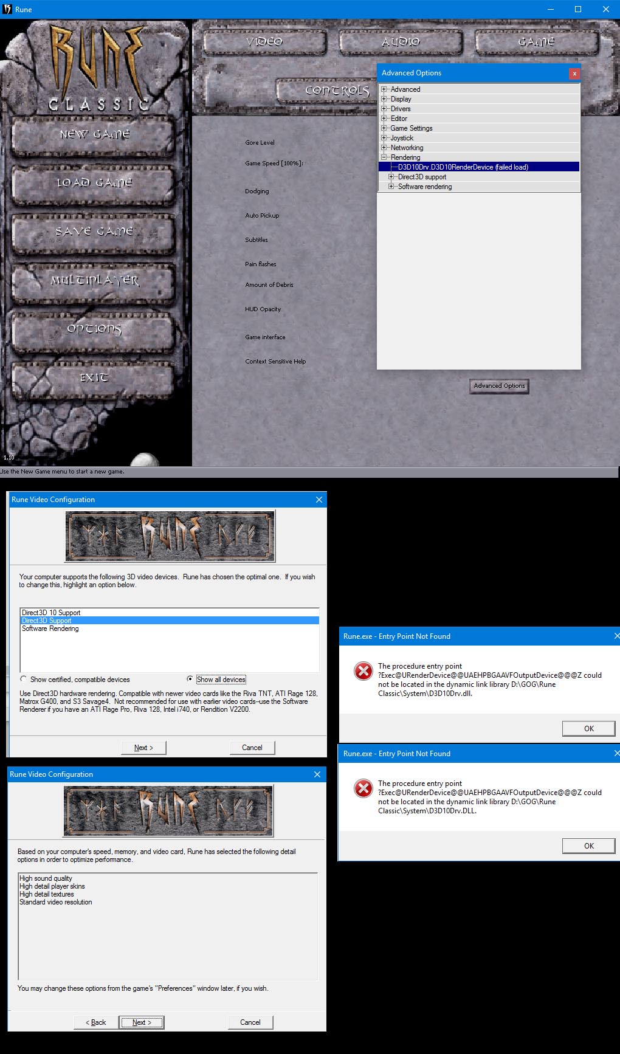Close the Advanced Options window
This screenshot has width=620, height=1054.
pyautogui.click(x=574, y=74)
